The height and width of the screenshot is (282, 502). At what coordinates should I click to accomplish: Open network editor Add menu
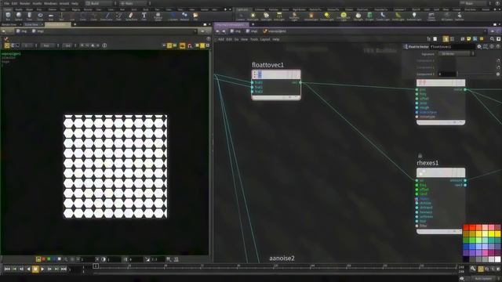pos(221,39)
